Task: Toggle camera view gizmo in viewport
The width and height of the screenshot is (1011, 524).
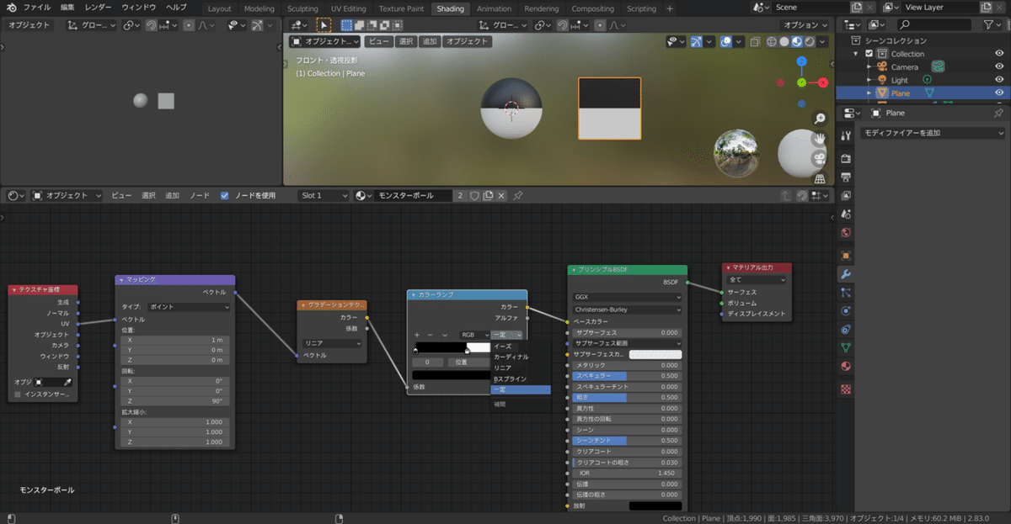Action: (x=820, y=158)
